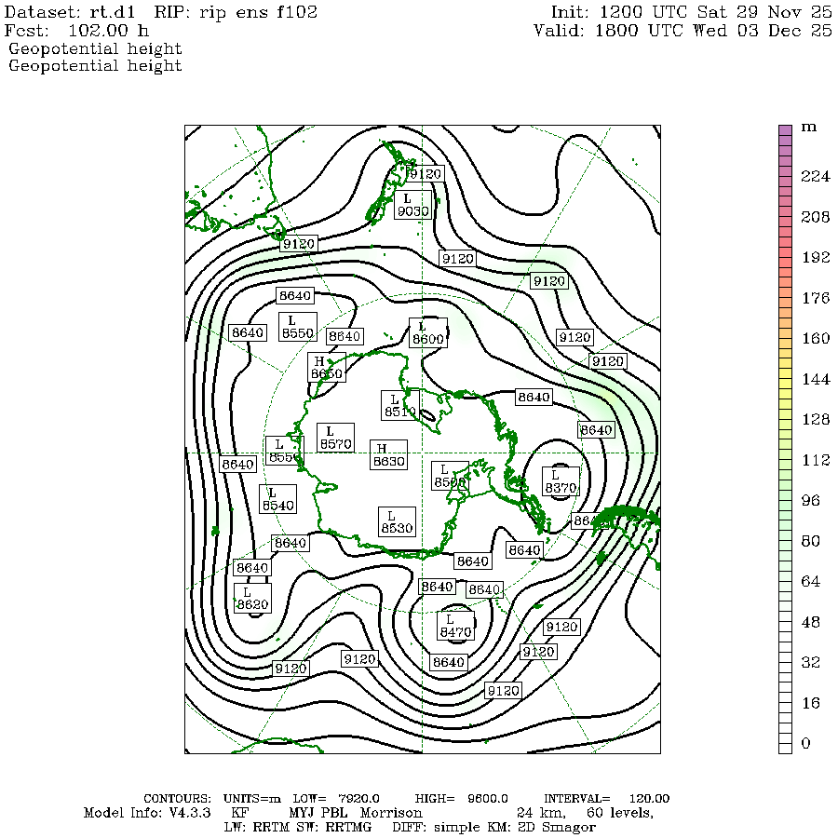Click the 'L 8540' low center label

coord(277,499)
